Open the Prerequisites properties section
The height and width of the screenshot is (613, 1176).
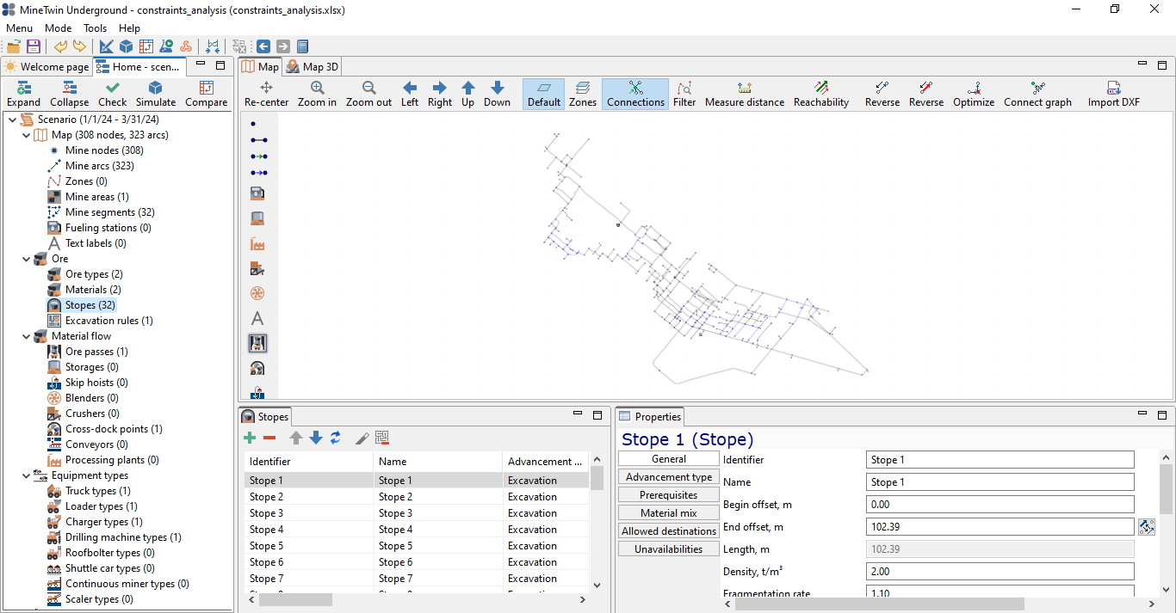click(669, 495)
